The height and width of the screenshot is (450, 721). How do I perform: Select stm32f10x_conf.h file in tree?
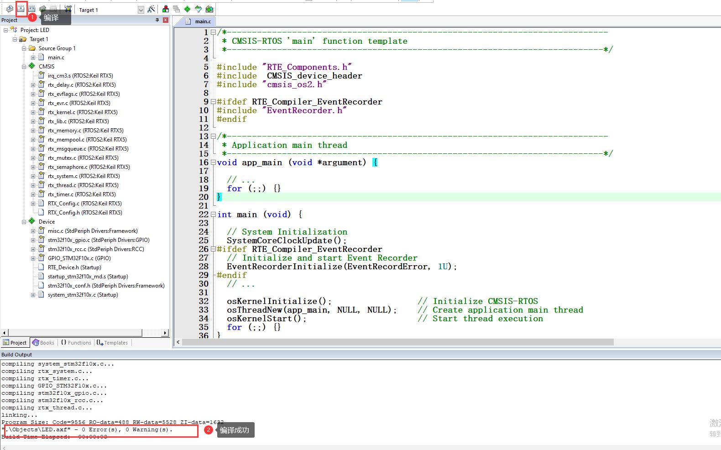pos(106,286)
